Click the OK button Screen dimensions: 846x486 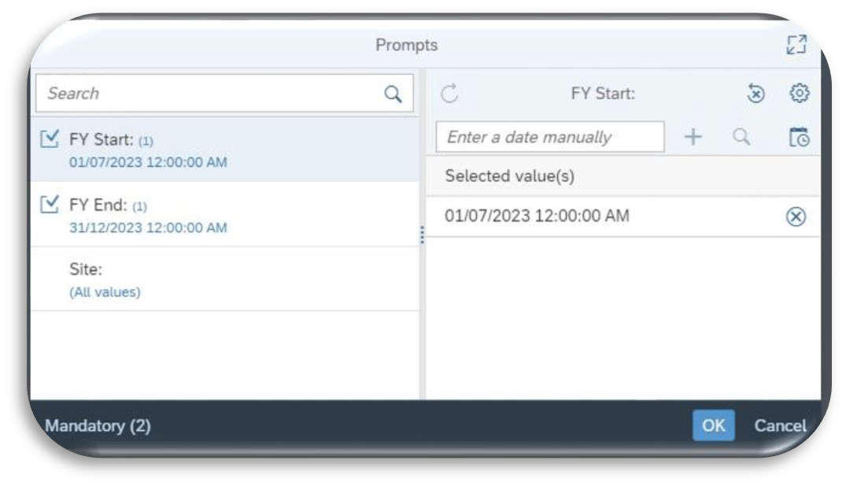tap(713, 425)
